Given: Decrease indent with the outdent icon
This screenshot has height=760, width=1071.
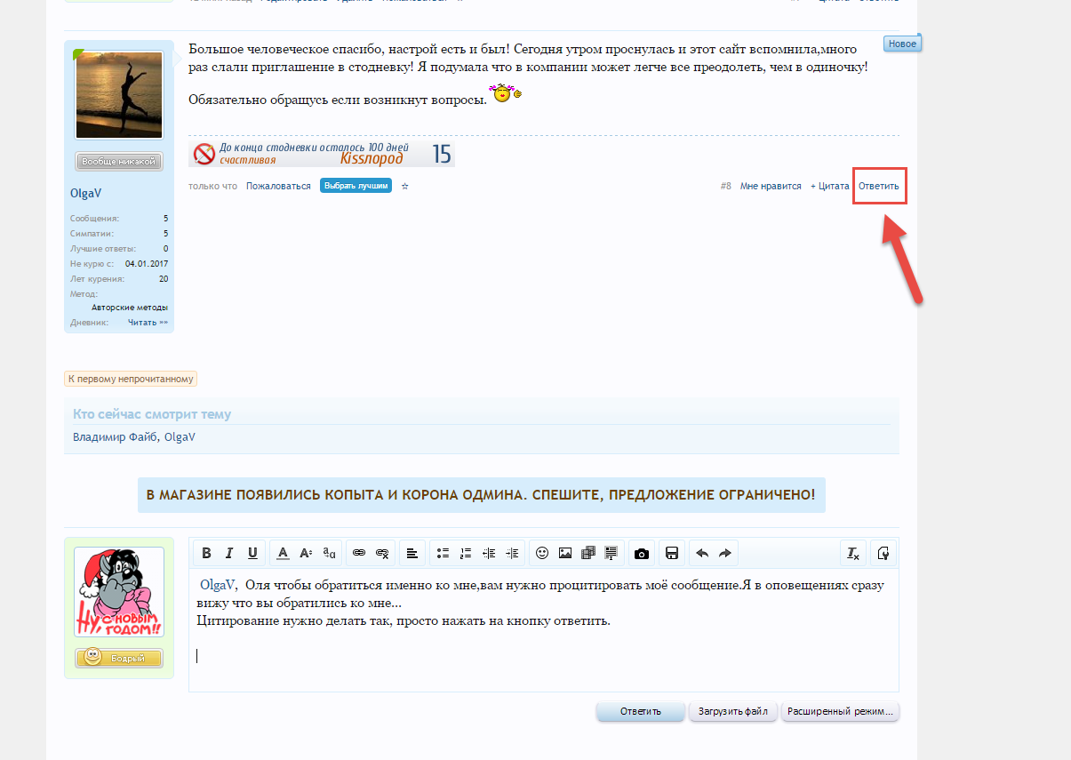Looking at the screenshot, I should 489,553.
